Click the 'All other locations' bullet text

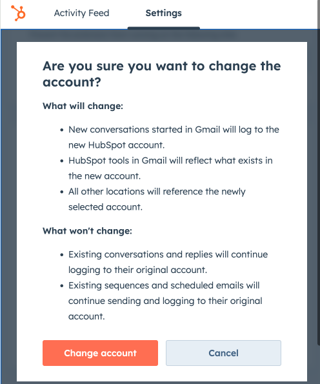click(x=157, y=199)
